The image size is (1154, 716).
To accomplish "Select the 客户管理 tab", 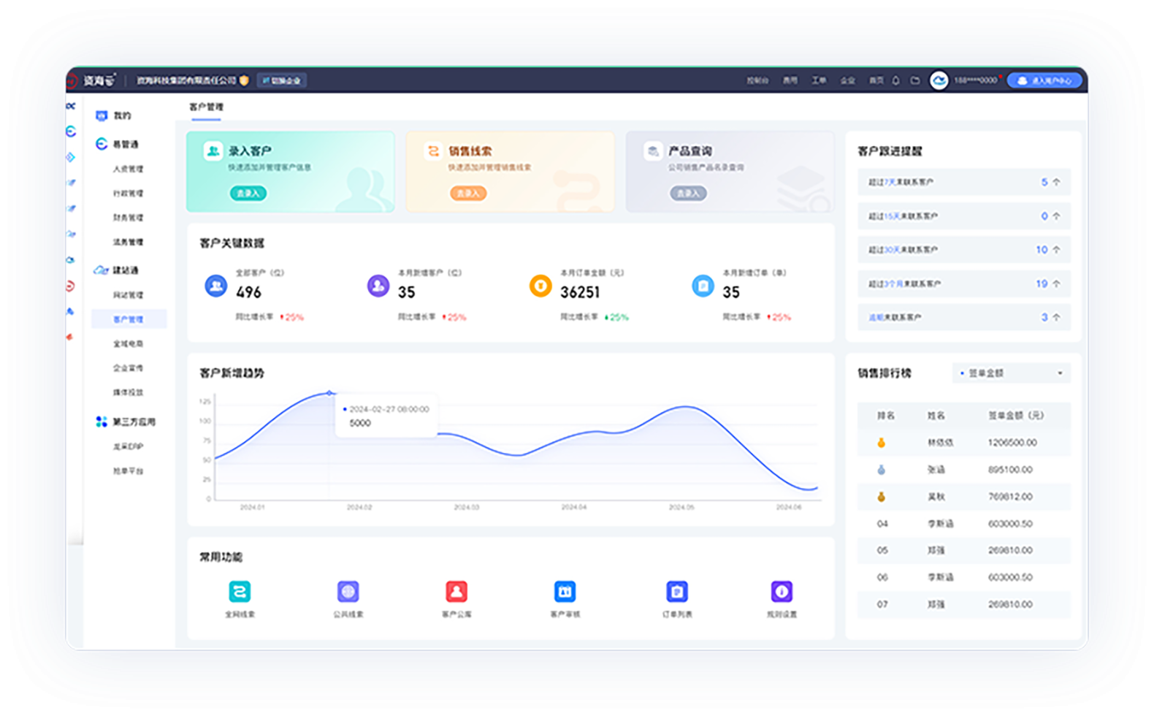I will [x=206, y=107].
